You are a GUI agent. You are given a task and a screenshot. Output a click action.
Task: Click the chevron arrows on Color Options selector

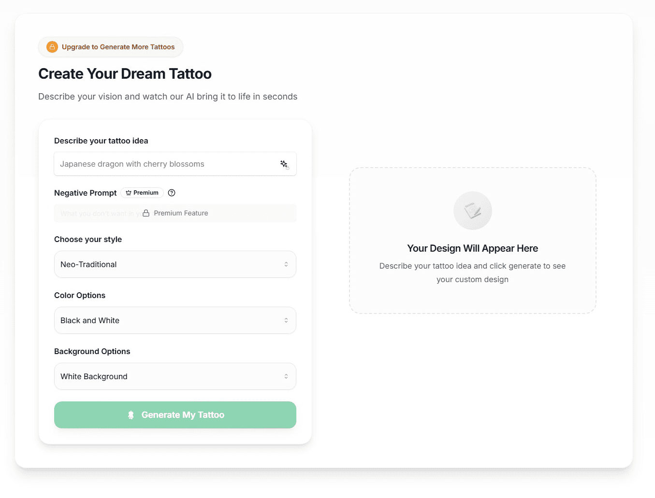click(x=286, y=320)
